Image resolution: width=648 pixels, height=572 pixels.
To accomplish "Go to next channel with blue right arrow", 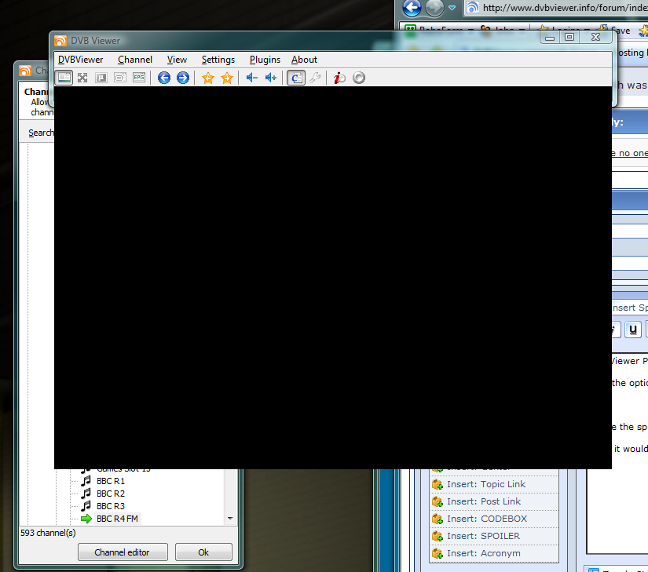I will coord(182,78).
